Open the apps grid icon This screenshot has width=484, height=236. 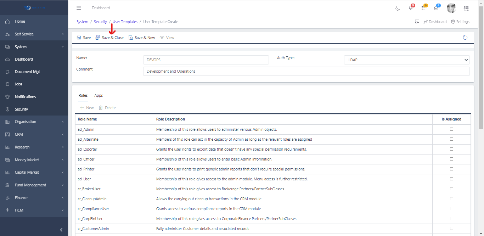coord(466,8)
